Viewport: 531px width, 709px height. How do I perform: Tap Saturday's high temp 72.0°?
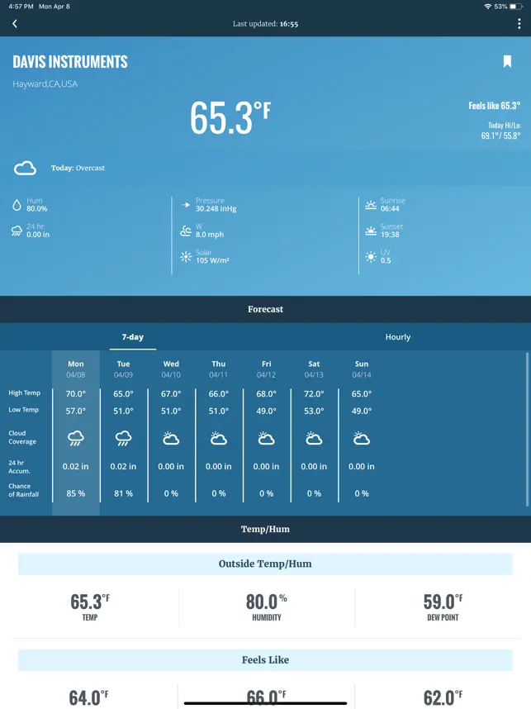[314, 394]
